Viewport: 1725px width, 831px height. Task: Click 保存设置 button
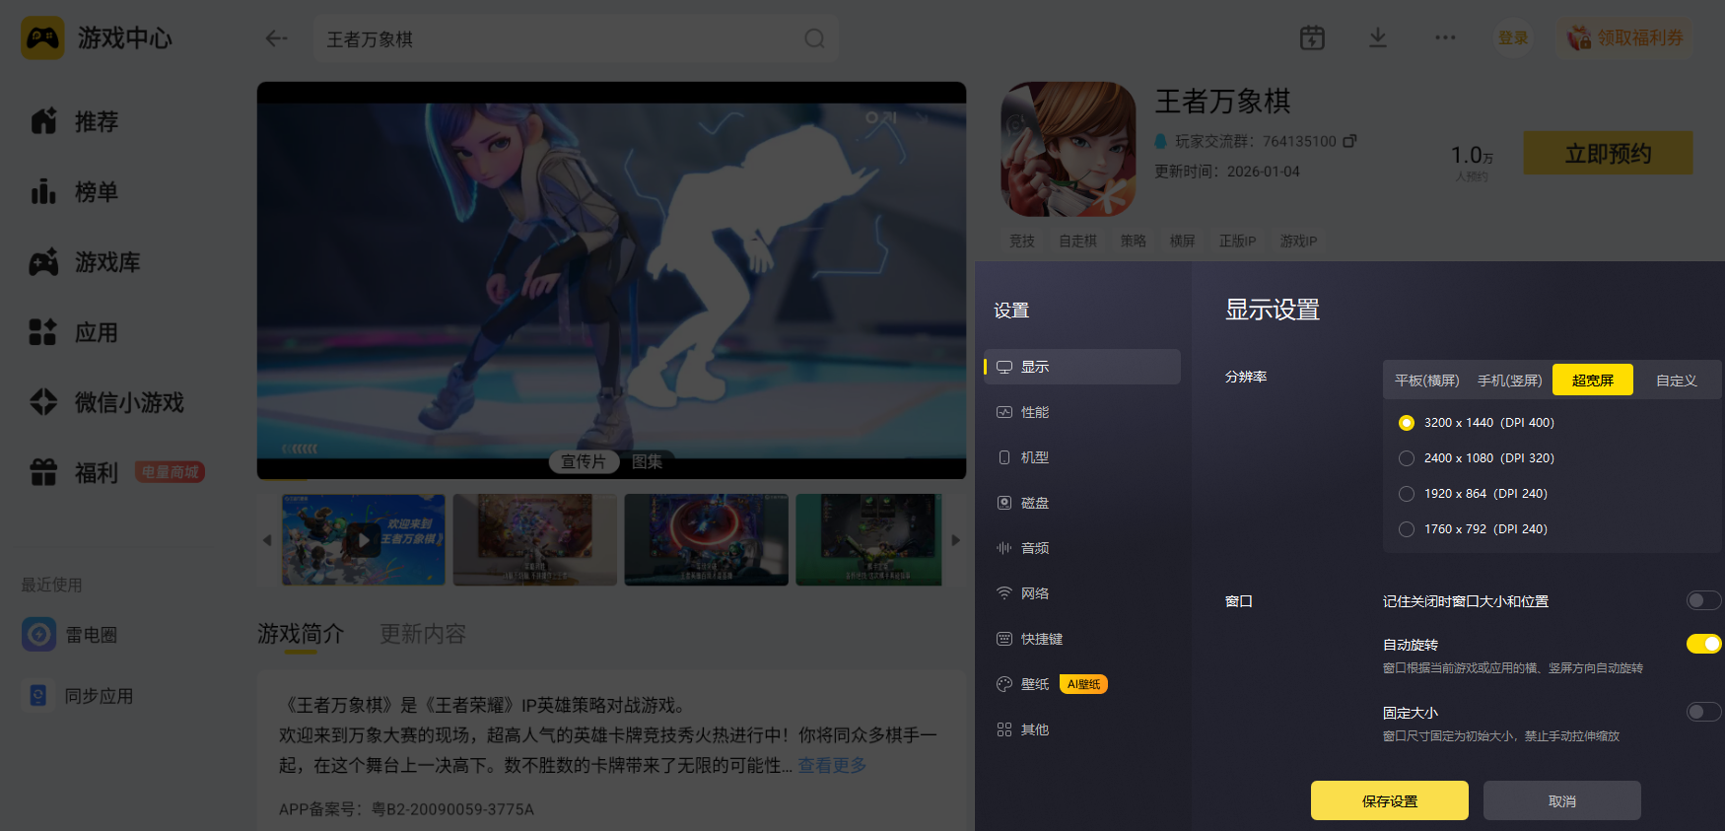point(1390,800)
